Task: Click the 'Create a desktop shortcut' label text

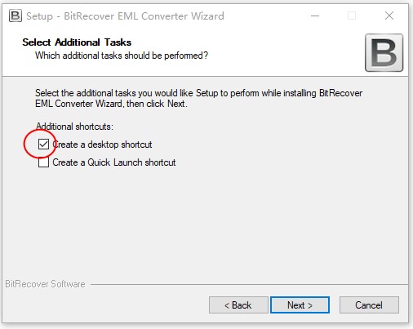Action: (102, 144)
